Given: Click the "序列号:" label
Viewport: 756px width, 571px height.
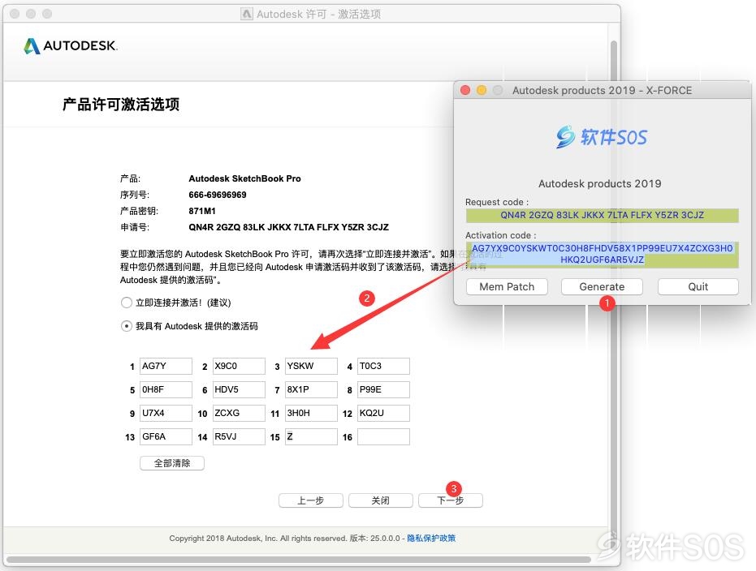Looking at the screenshot, I should 135,195.
